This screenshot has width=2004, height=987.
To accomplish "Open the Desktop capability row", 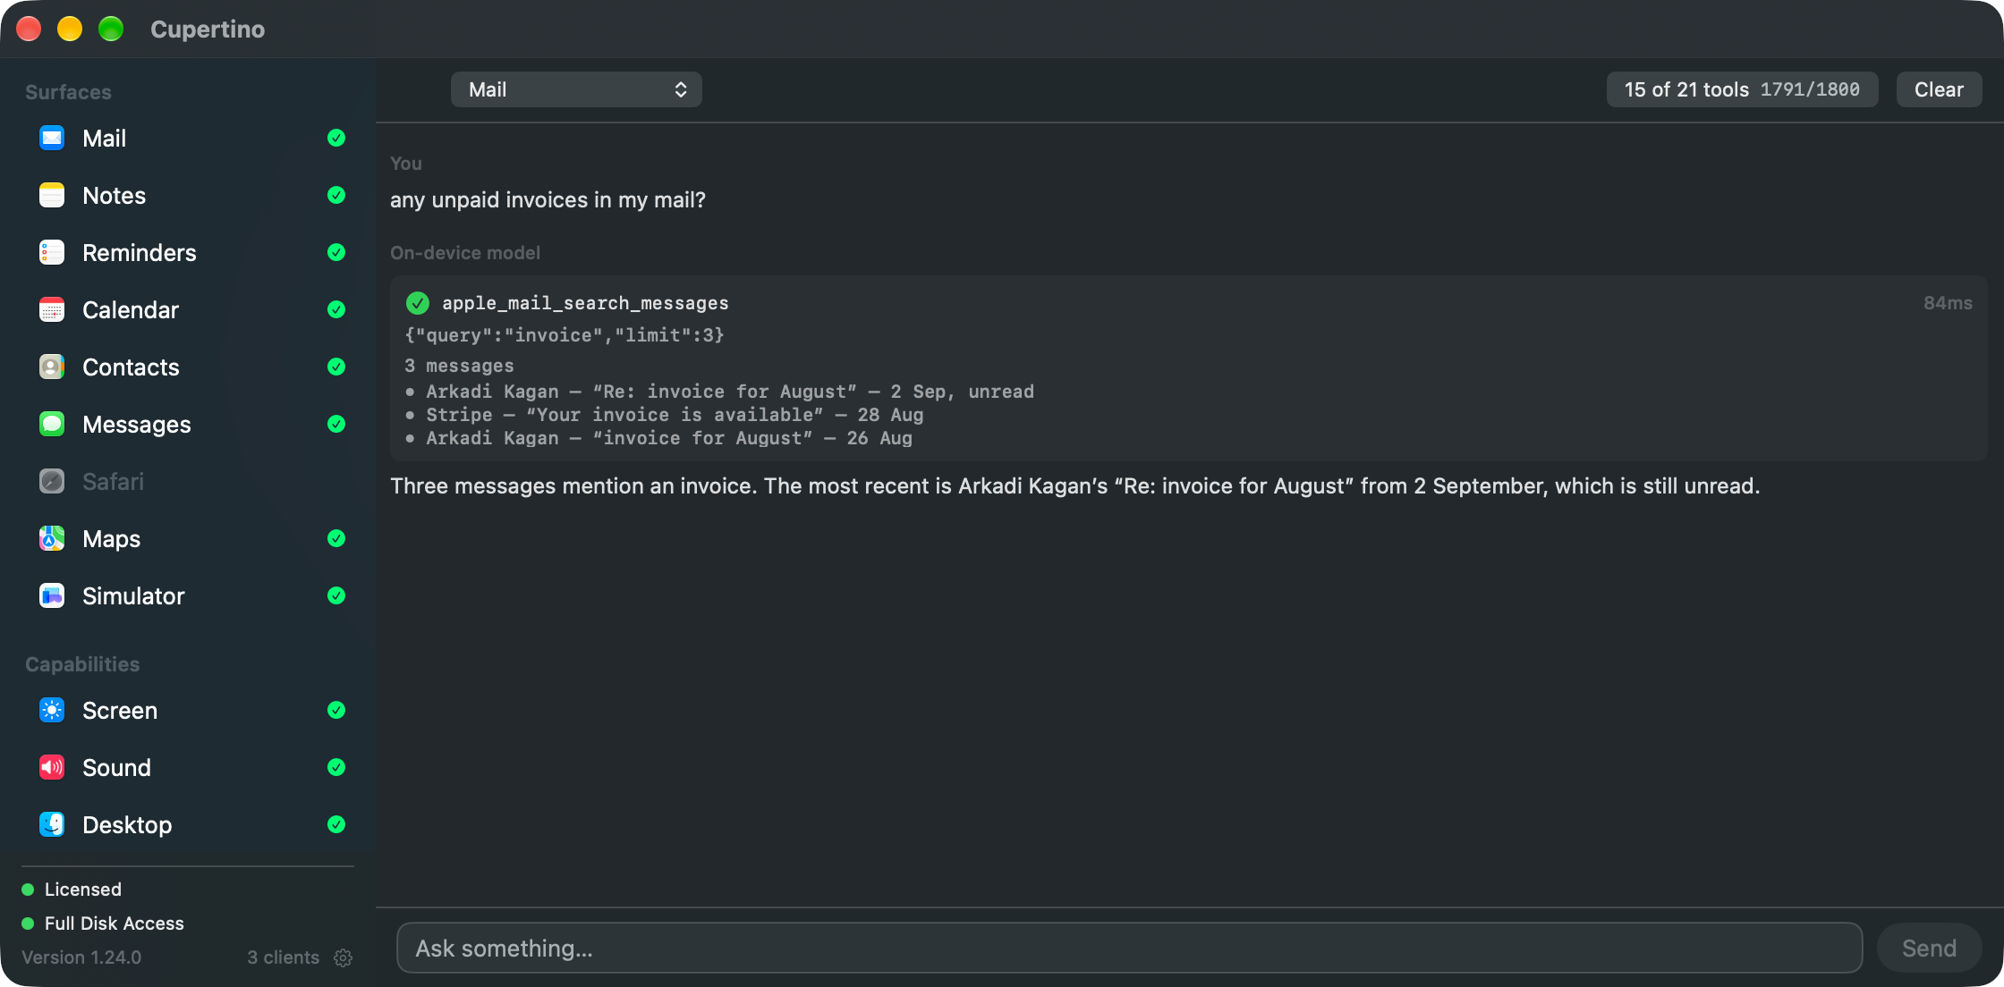I will (x=188, y=824).
